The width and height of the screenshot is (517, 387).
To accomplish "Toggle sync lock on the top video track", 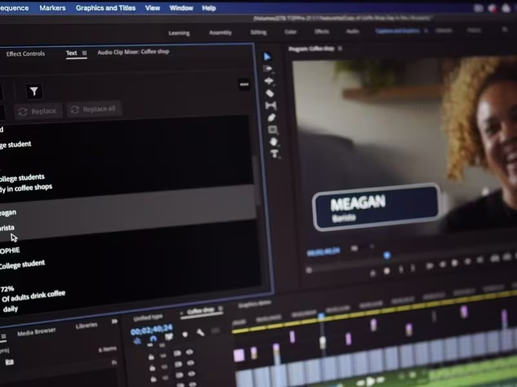I will (x=177, y=353).
